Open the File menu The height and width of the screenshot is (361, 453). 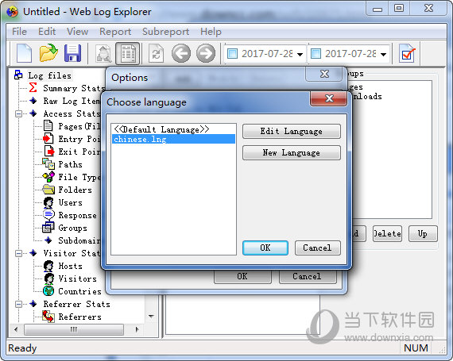(x=19, y=32)
